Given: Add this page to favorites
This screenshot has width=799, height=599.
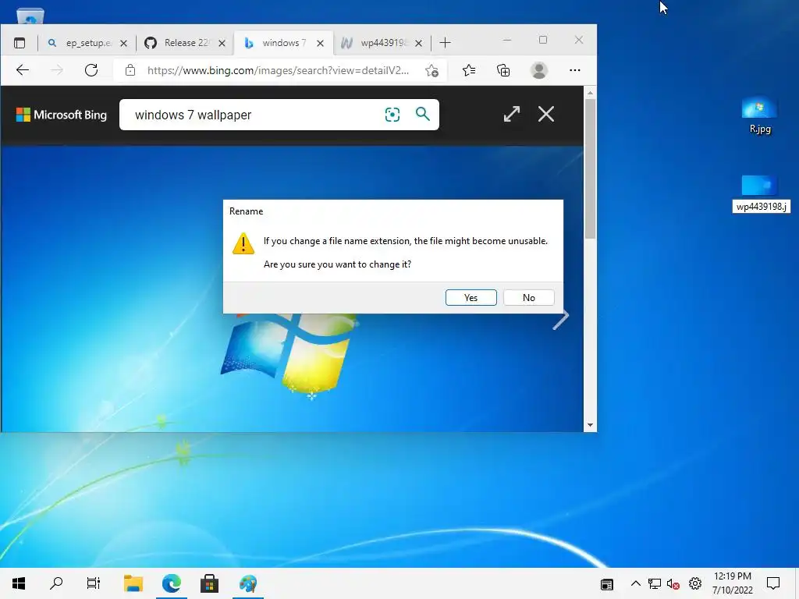Looking at the screenshot, I should pyautogui.click(x=431, y=70).
